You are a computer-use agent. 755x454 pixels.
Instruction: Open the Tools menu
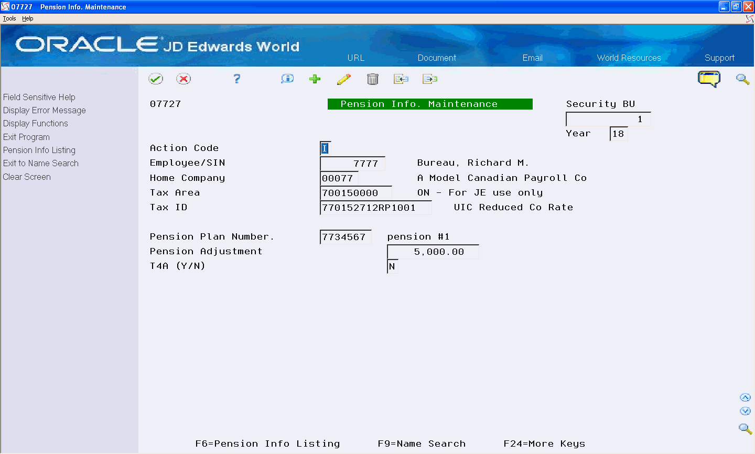(9, 18)
